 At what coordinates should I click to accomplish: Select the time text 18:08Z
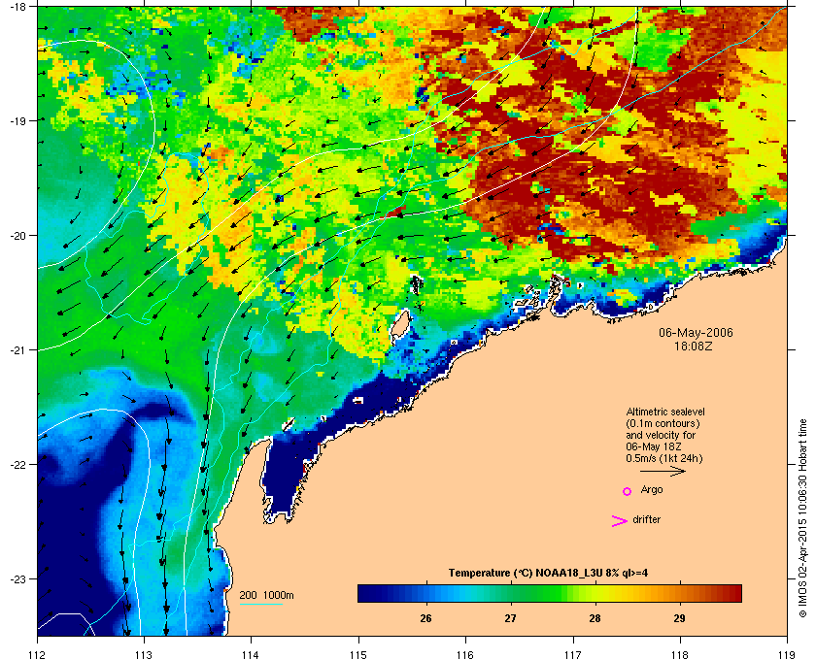(694, 346)
